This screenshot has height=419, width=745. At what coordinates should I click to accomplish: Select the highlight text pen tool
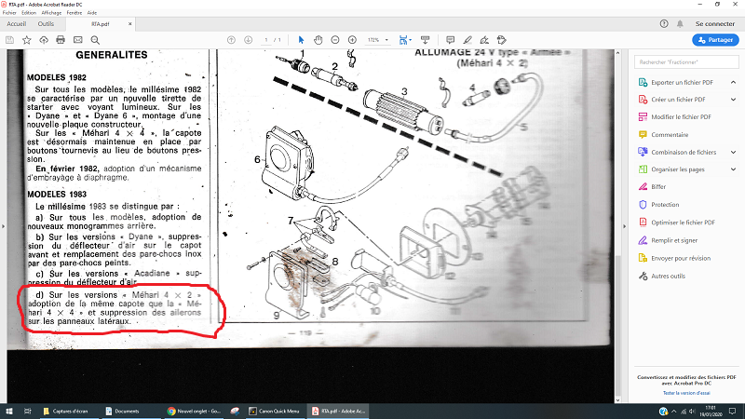467,40
